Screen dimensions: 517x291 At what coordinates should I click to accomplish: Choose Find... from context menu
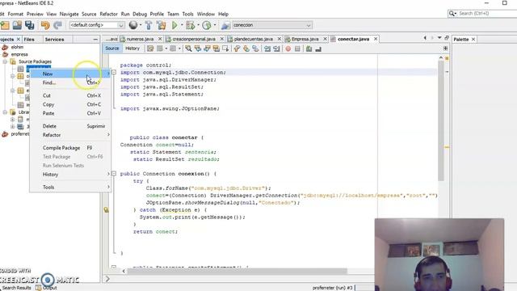[x=70, y=82]
